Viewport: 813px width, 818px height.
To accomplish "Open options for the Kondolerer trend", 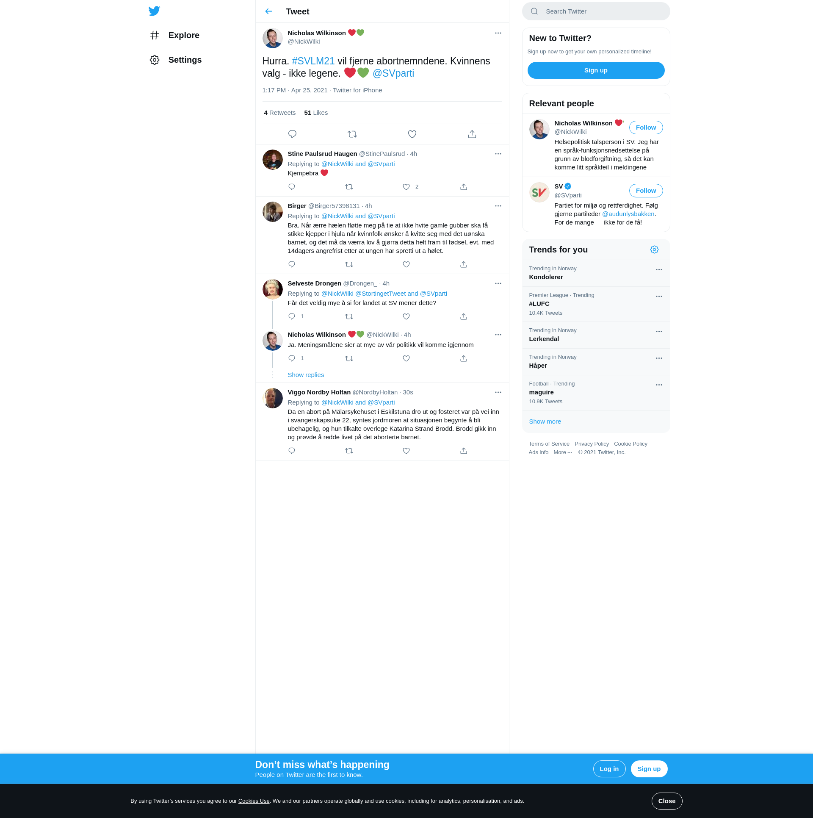I will coord(659,270).
